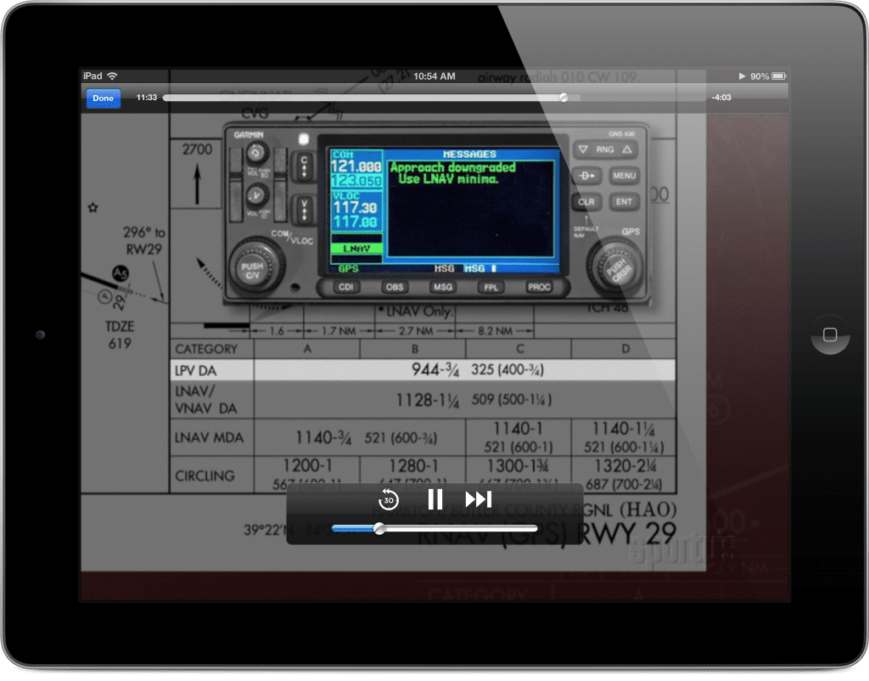Tap the play indicator in status bar
Screen dimensions: 869x681
742,76
